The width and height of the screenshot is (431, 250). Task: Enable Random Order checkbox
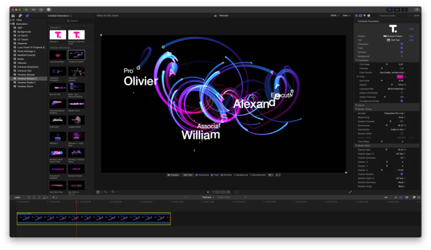click(401, 133)
